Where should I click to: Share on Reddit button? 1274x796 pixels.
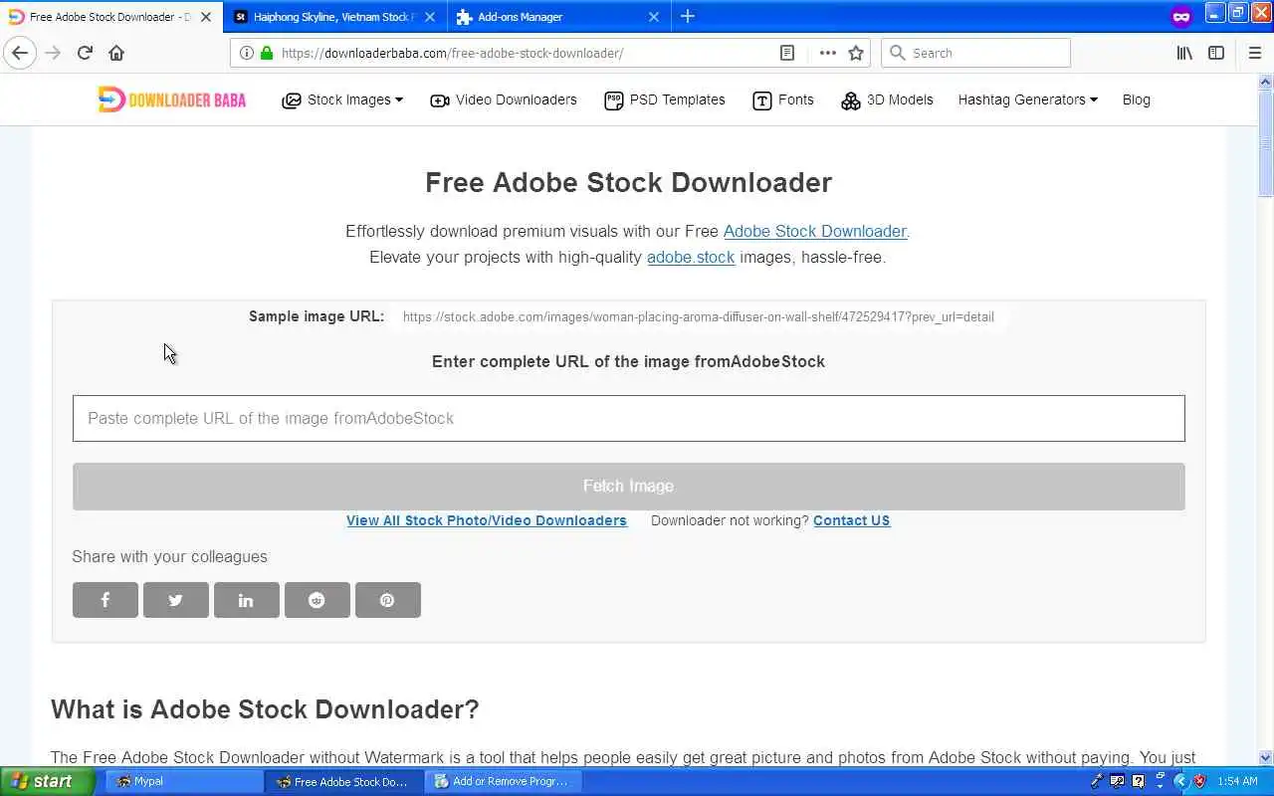(x=318, y=600)
